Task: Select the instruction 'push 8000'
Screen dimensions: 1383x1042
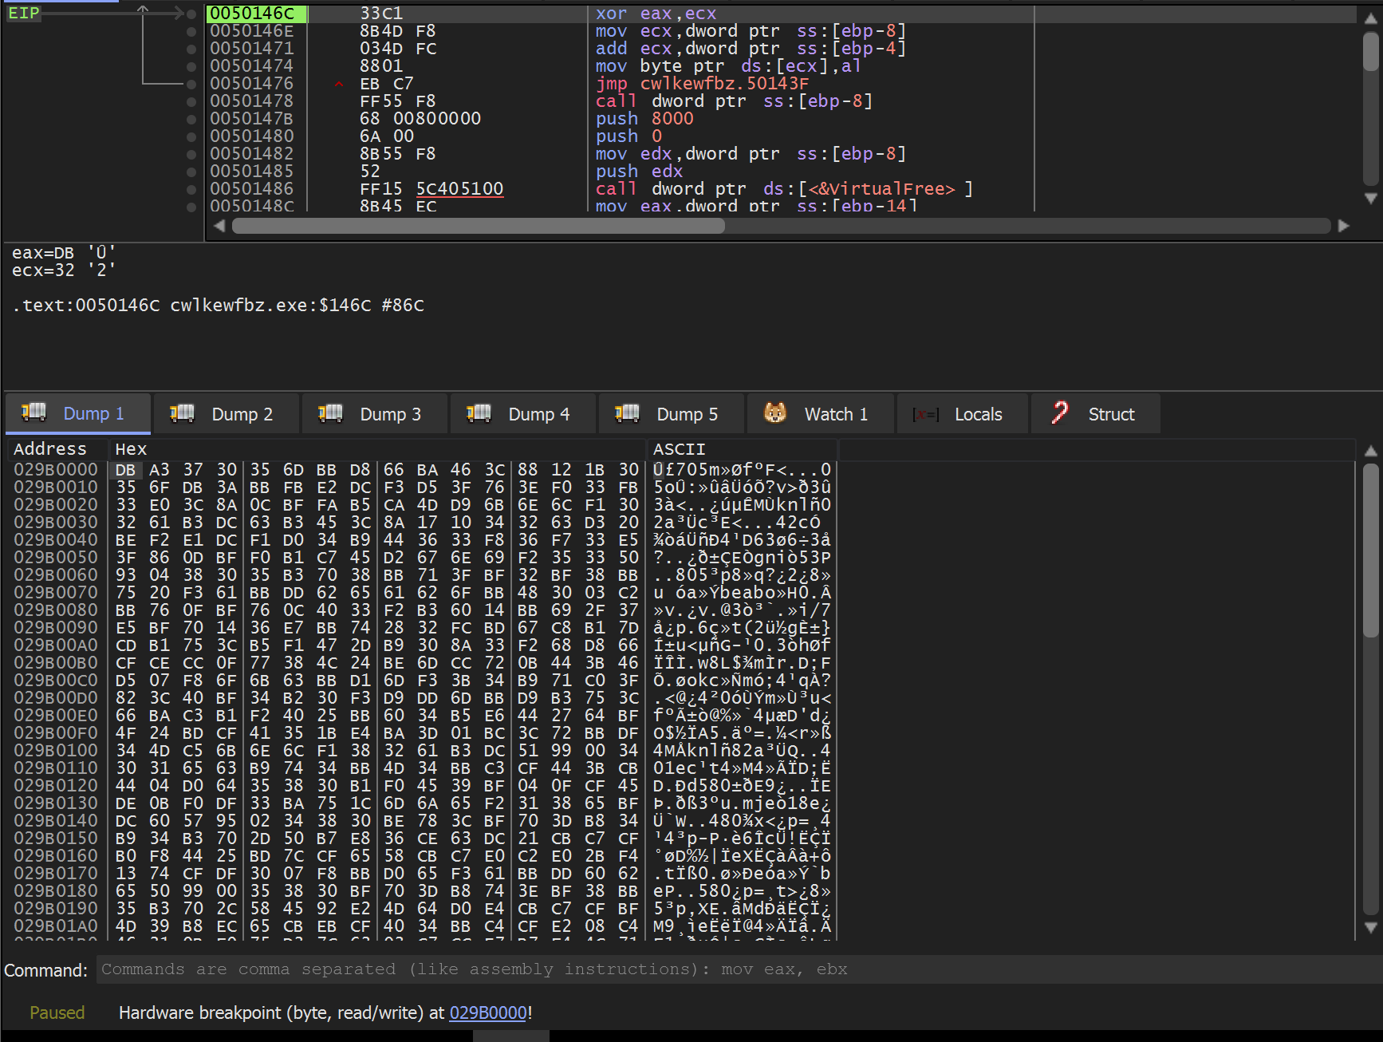Action: pos(644,119)
